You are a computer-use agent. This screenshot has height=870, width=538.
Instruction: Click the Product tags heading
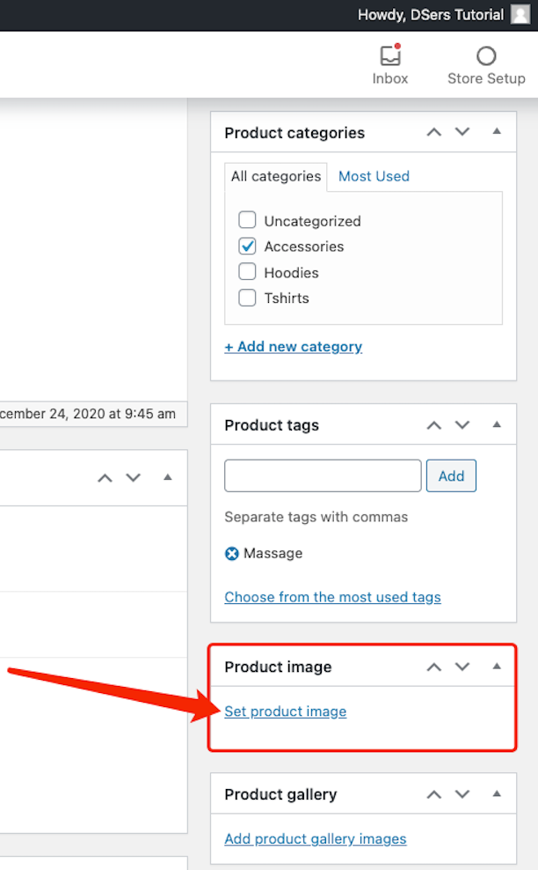tap(272, 425)
